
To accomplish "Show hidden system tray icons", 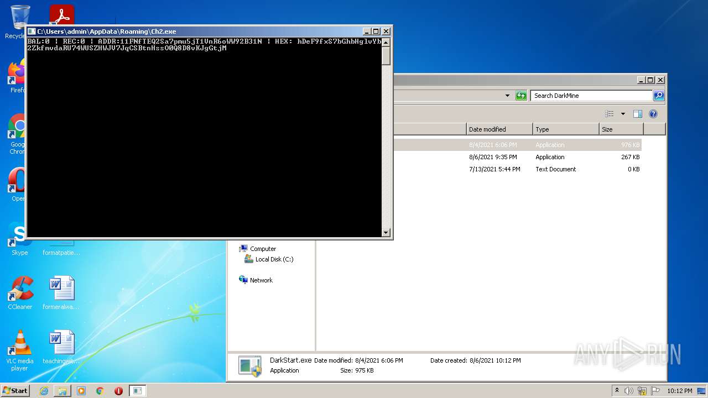I will coord(617,390).
